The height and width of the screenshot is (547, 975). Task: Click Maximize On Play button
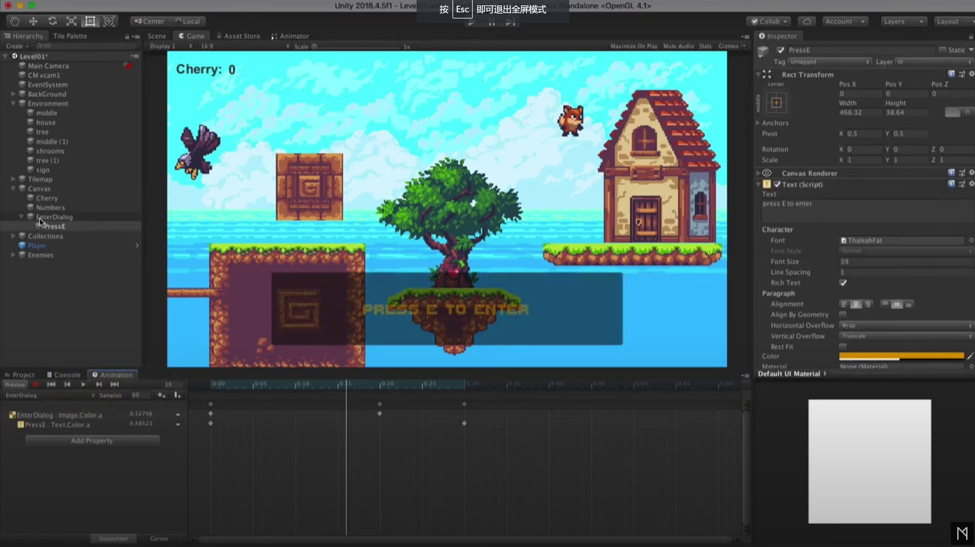[x=634, y=46]
